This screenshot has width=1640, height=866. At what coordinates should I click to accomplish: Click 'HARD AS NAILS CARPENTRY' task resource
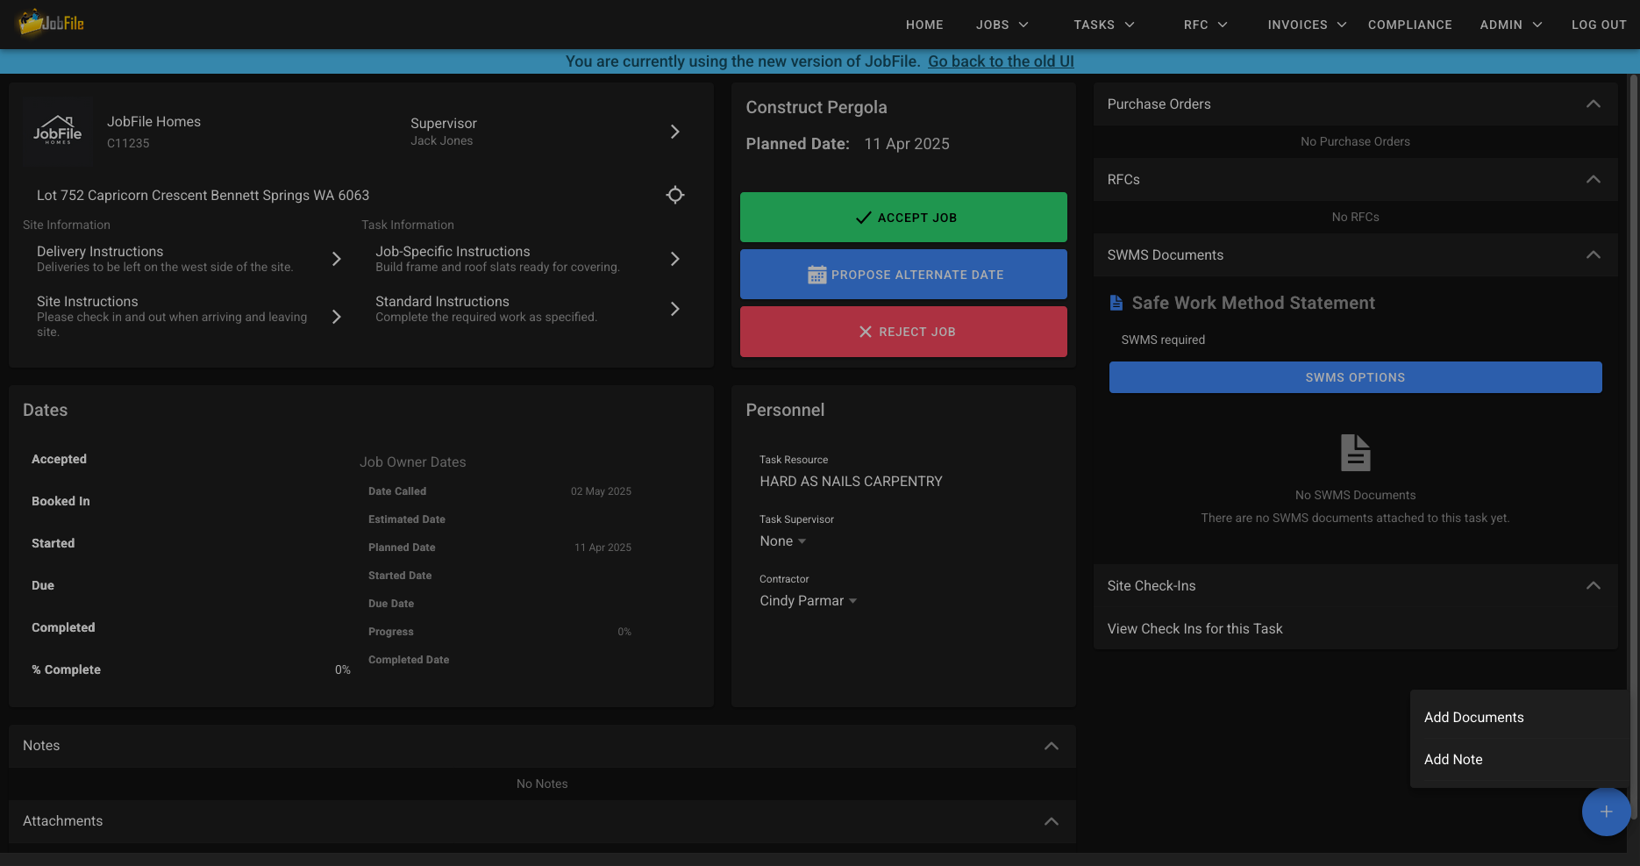point(851,482)
